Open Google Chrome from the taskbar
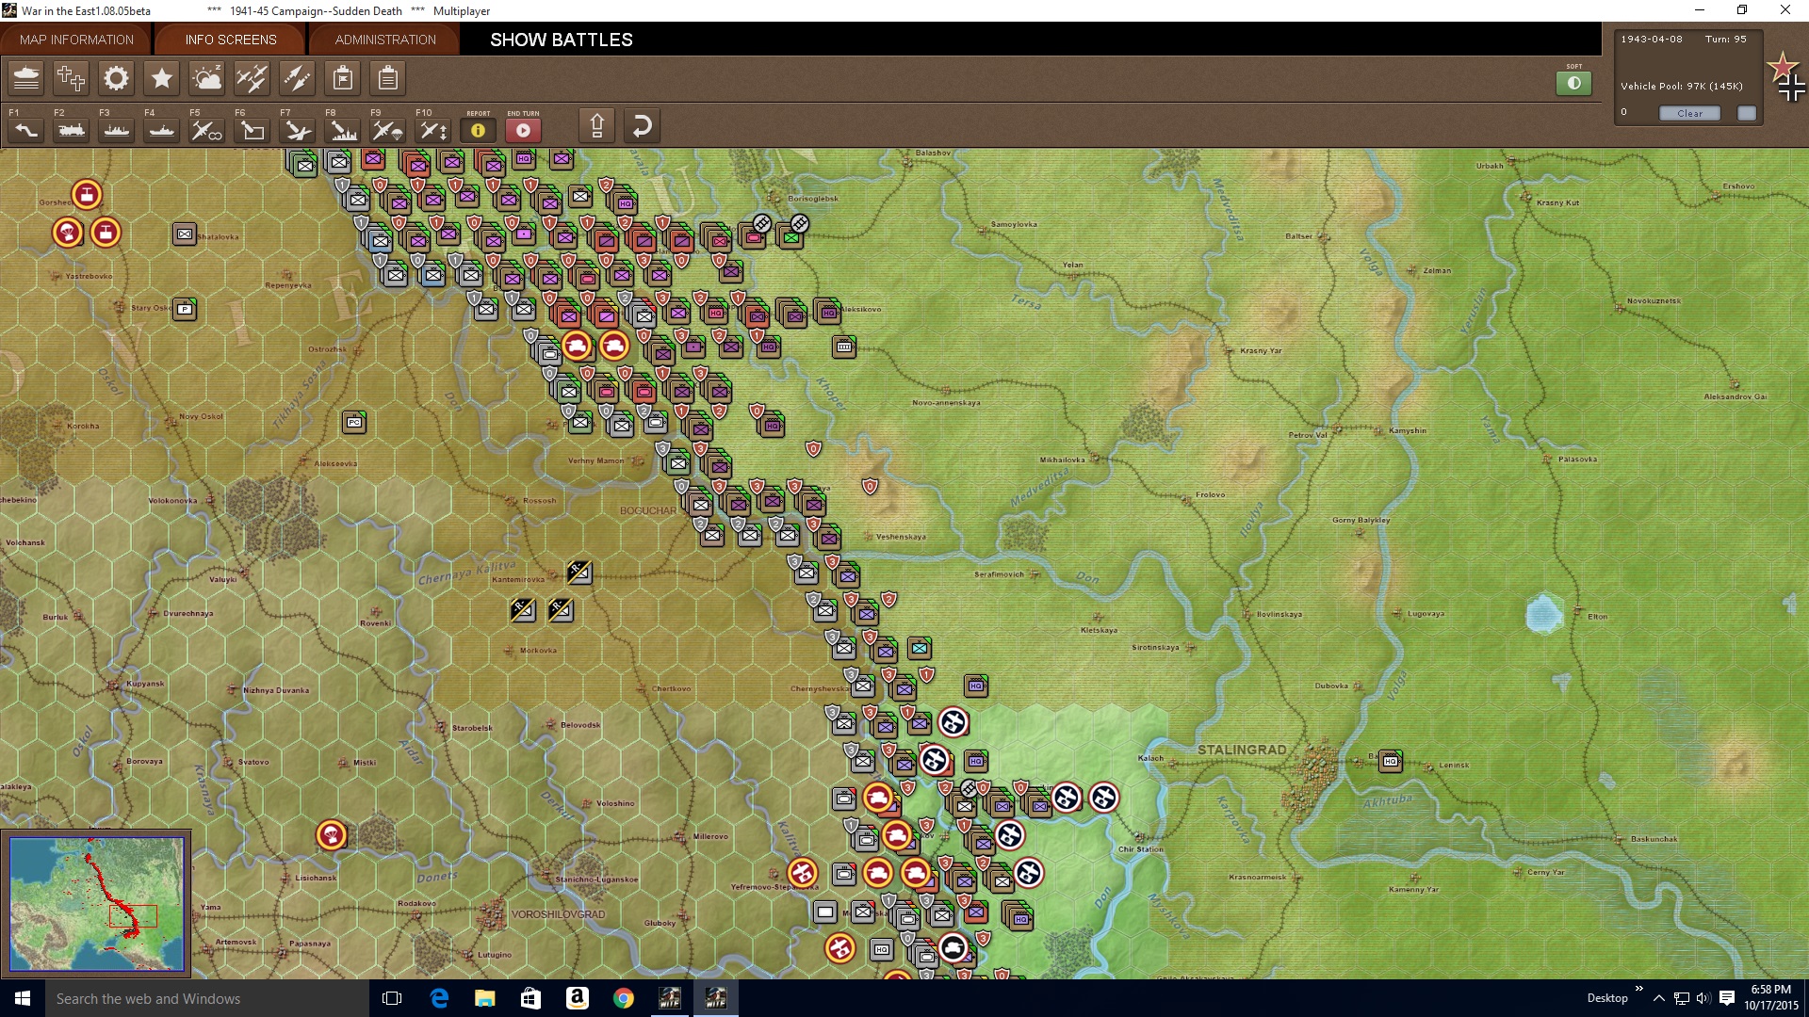The height and width of the screenshot is (1017, 1809). click(x=624, y=998)
